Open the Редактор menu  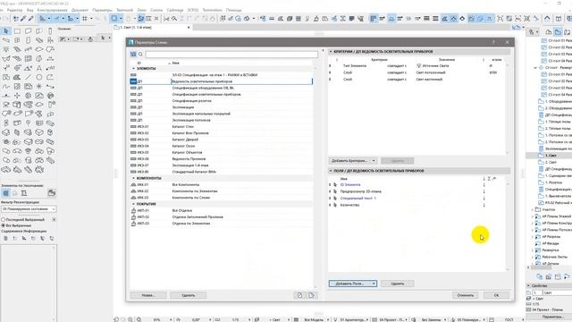14,10
